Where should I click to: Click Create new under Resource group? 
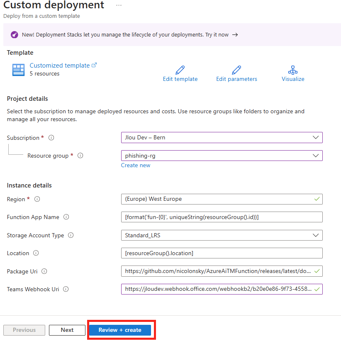coord(136,165)
